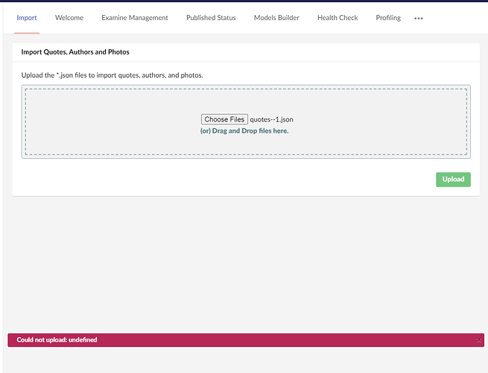
Task: Switch to the Profiling tab
Action: [x=388, y=18]
